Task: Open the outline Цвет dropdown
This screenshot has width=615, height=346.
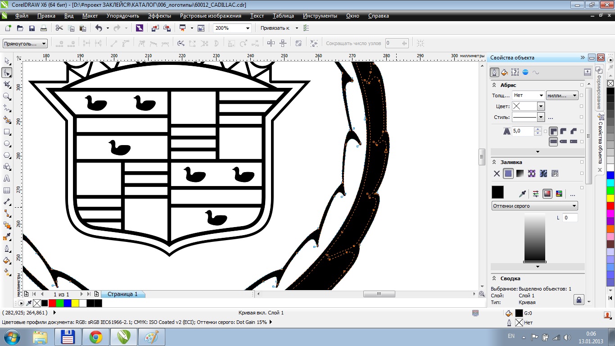Action: click(x=541, y=106)
